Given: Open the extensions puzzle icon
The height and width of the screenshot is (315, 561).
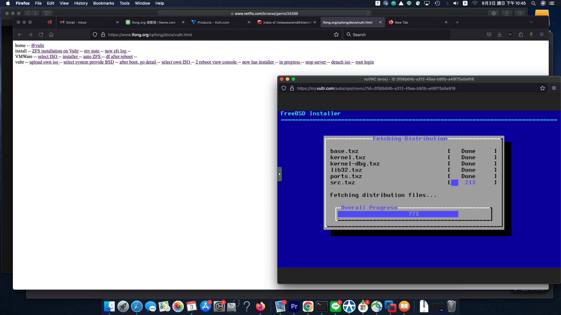Looking at the screenshot, I should coord(521,34).
